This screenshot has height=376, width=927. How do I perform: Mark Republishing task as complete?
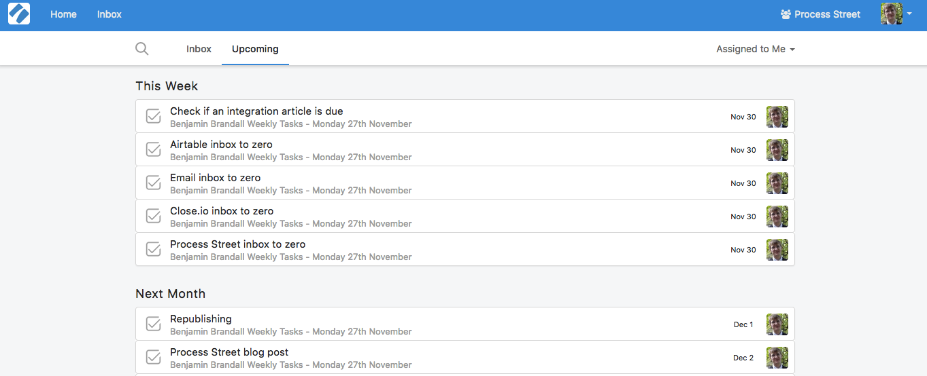(154, 324)
